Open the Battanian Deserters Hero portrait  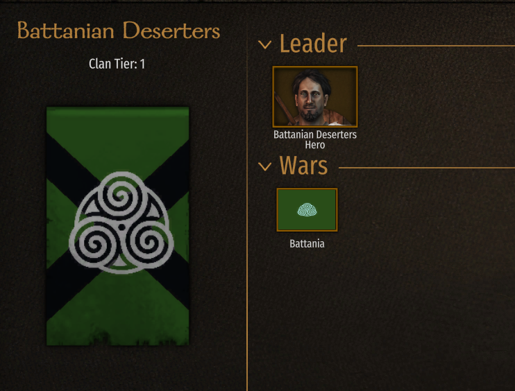coord(315,97)
